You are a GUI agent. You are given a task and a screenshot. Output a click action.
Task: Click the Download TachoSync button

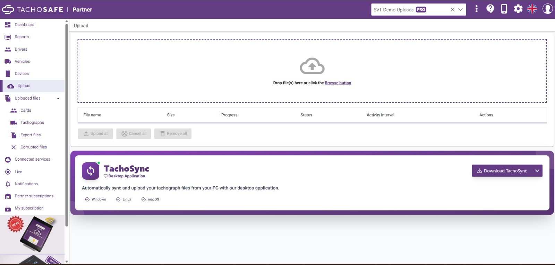click(x=502, y=171)
